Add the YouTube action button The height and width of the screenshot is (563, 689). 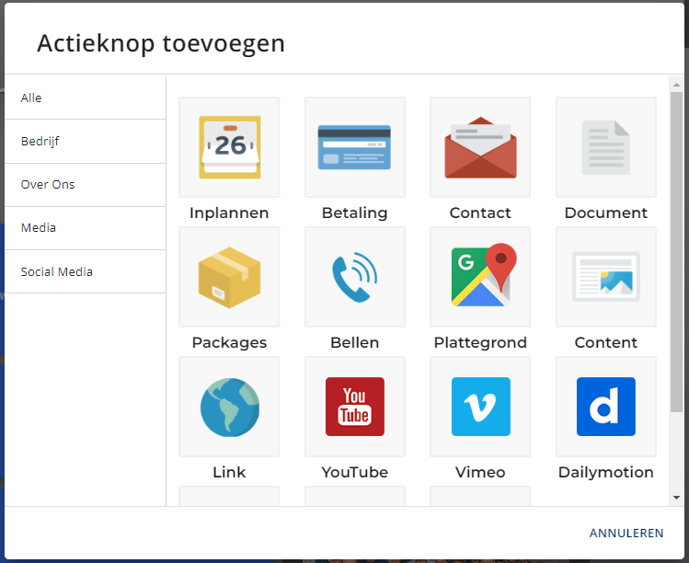click(354, 407)
